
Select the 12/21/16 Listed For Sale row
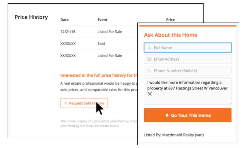click(99, 32)
